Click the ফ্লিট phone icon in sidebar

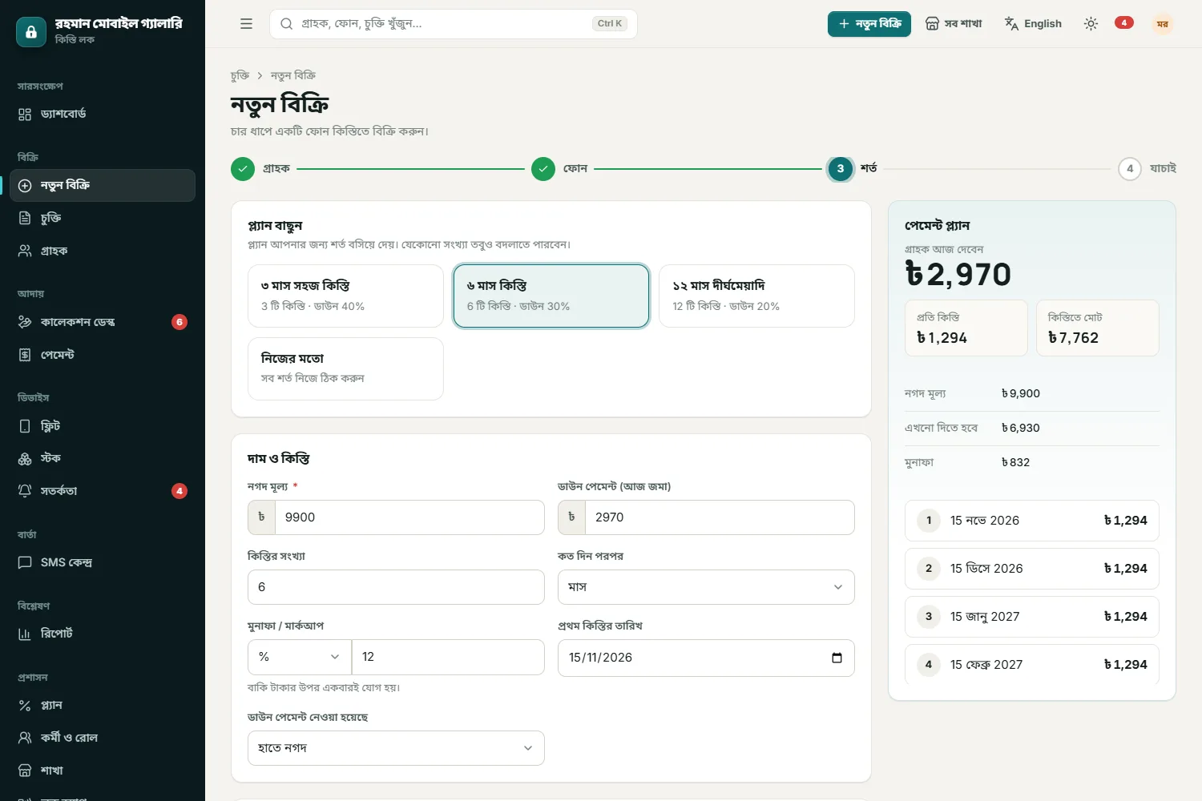[x=25, y=426]
